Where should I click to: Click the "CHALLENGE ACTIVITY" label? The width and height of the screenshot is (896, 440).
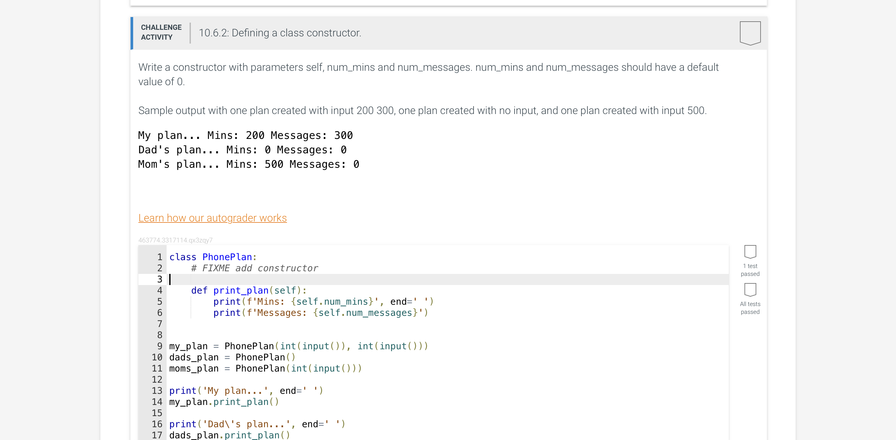tap(161, 32)
